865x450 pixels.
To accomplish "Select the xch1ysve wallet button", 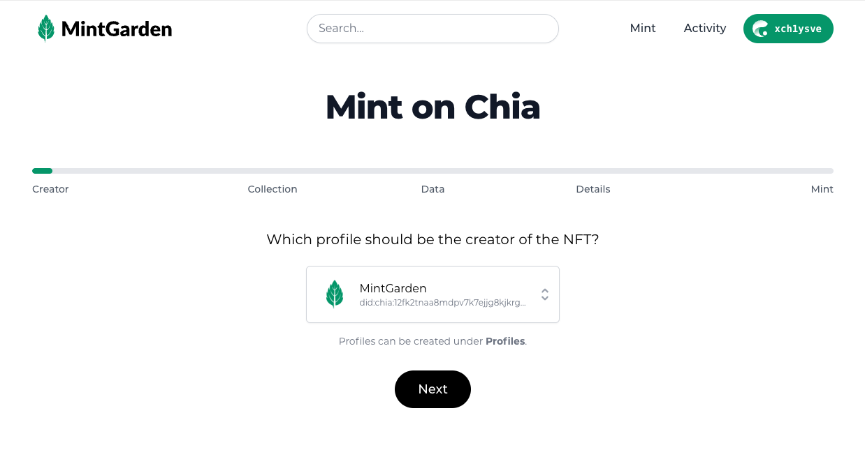I will [x=788, y=29].
